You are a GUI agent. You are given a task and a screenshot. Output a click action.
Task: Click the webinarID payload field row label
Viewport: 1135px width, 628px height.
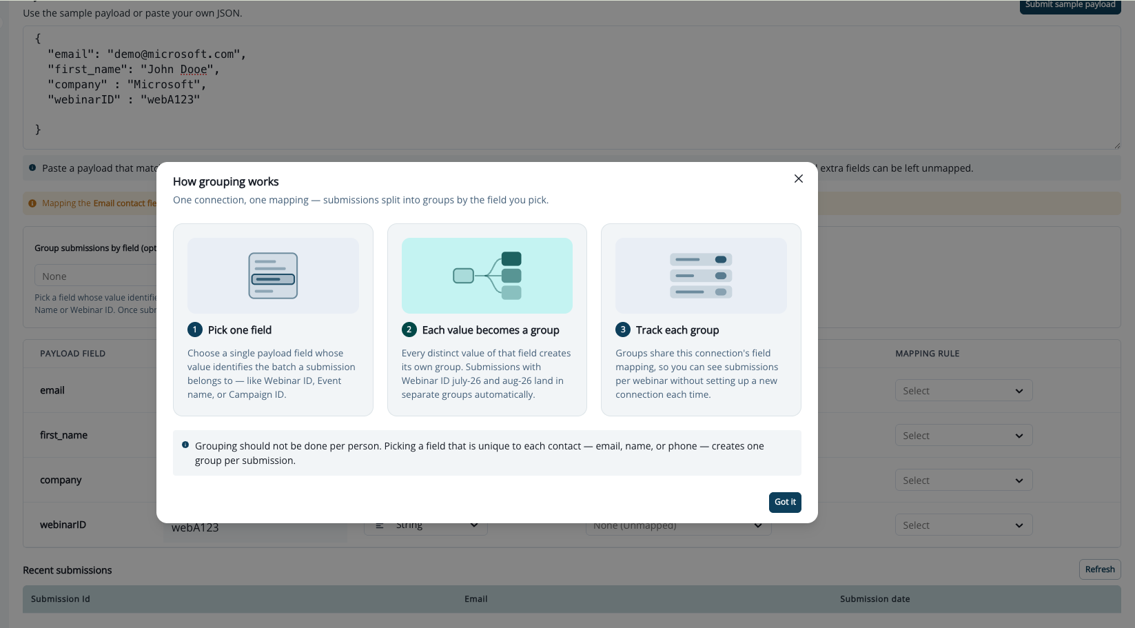[x=63, y=525]
